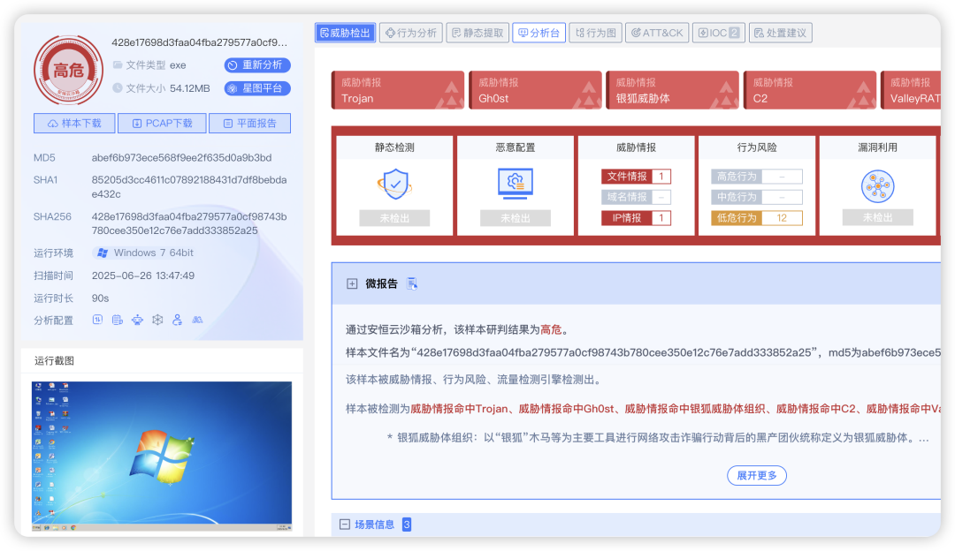Screen dimensions: 955x551
Task: Download the PCAP file
Action: point(162,124)
